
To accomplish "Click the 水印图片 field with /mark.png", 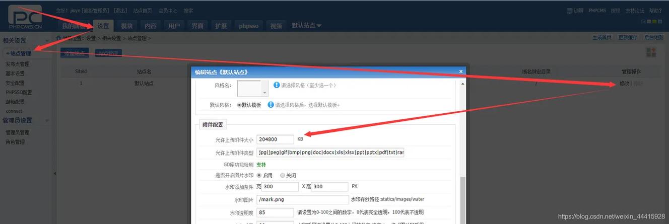I will [x=303, y=199].
